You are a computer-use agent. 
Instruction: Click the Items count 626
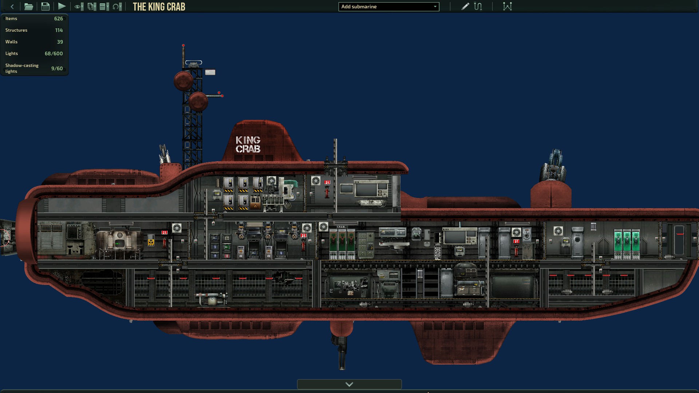[59, 19]
